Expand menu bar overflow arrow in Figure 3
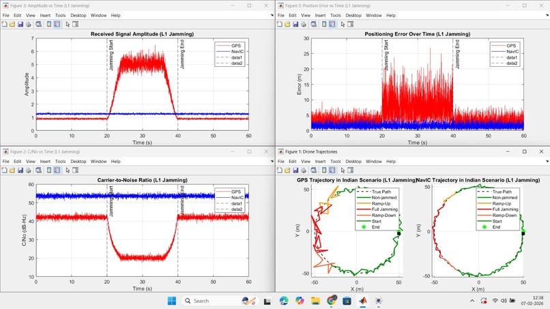This screenshot has width=550, height=309. [x=272, y=16]
